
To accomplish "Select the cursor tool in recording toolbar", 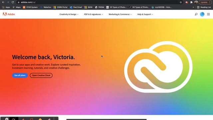I will 14,119.
